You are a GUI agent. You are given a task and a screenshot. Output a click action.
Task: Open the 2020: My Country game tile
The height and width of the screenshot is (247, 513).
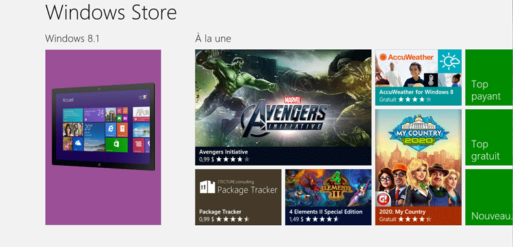click(x=418, y=167)
